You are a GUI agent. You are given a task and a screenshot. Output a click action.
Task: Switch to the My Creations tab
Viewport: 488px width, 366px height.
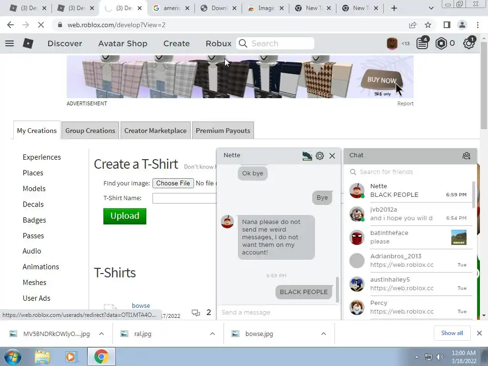tap(37, 131)
